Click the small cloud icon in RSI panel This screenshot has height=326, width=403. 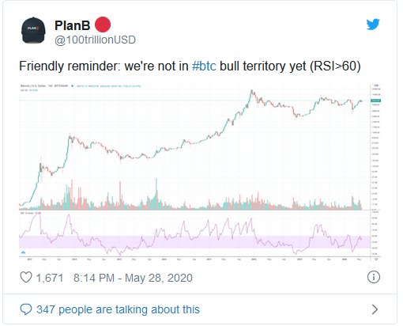coord(24,252)
